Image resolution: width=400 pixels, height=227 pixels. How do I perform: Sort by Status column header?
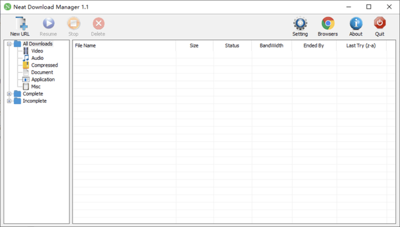232,46
